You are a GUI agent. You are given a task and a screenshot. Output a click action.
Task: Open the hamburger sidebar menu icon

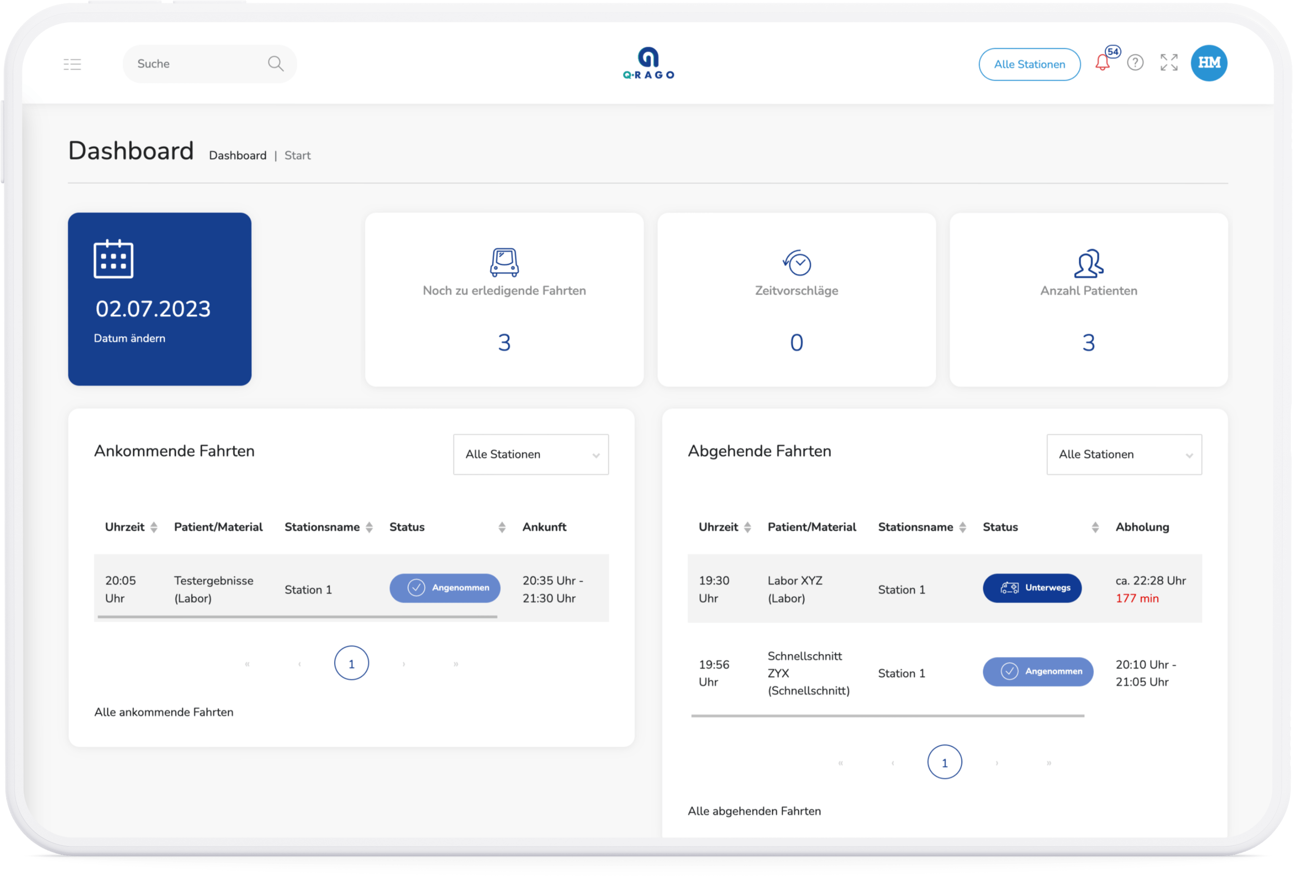[x=72, y=64]
